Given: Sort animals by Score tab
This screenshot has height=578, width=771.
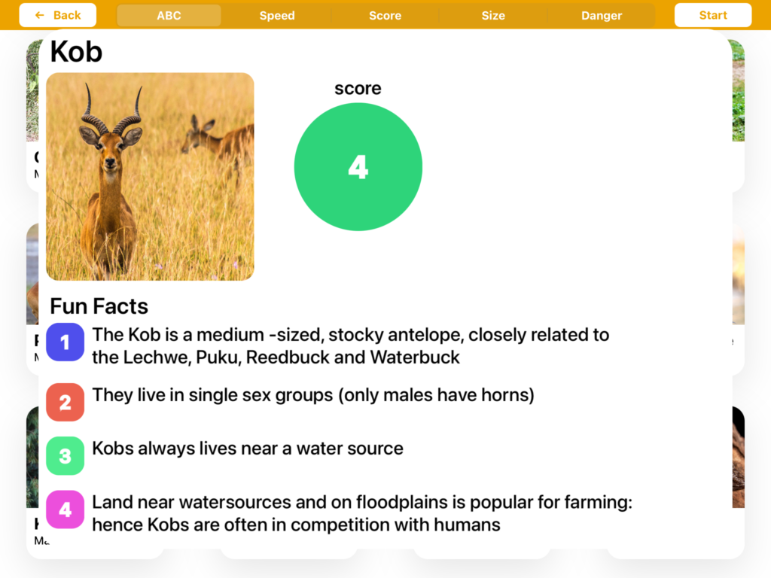Looking at the screenshot, I should click(x=385, y=15).
